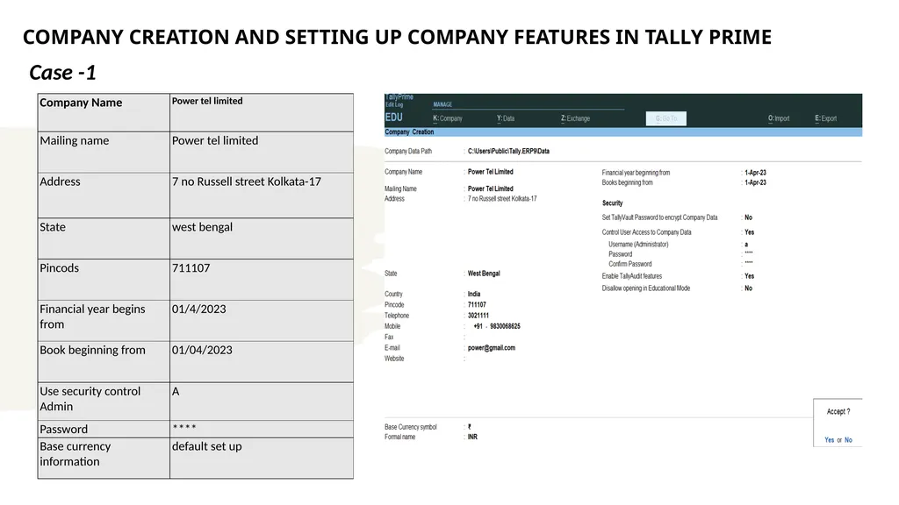Toggle Set TallyVault Password option No
899x505 pixels.
pos(748,217)
